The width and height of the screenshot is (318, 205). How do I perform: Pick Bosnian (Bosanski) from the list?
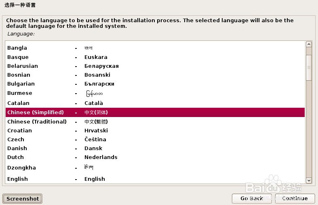[x=19, y=75]
